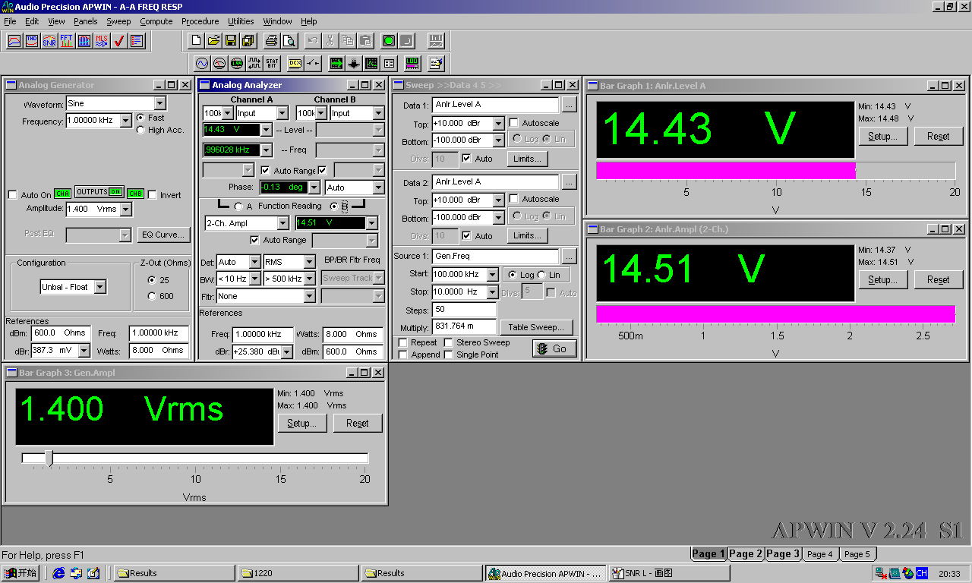
Task: Open the switcher panel toolbar icon
Action: point(313,63)
